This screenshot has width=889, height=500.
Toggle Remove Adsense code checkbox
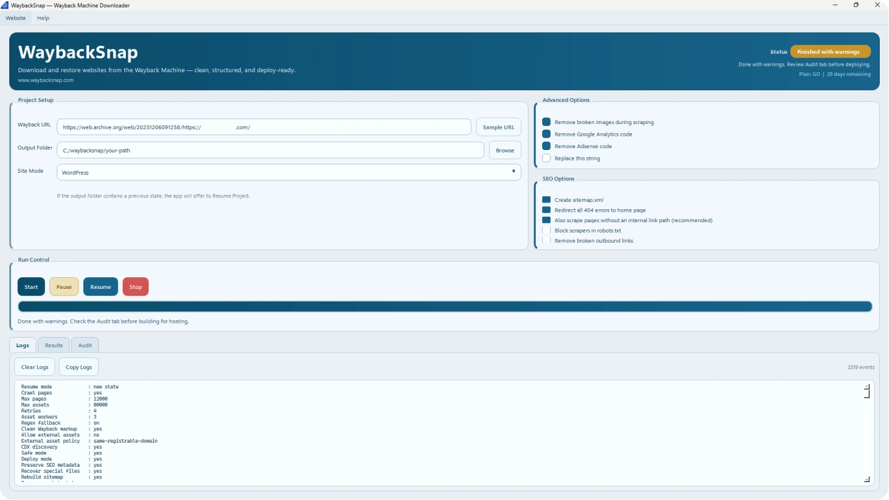pyautogui.click(x=546, y=146)
